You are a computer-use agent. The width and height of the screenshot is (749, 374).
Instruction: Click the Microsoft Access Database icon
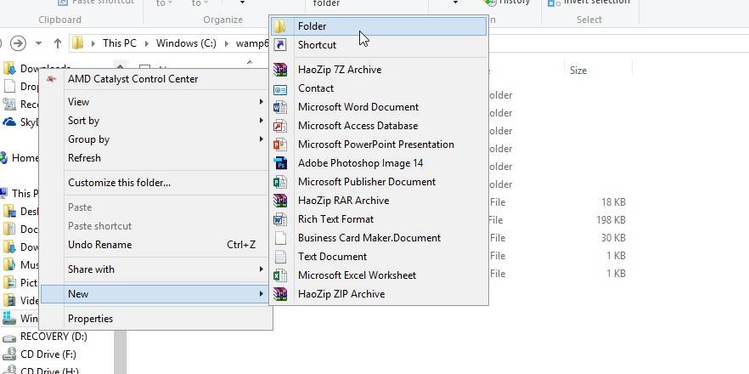[280, 126]
